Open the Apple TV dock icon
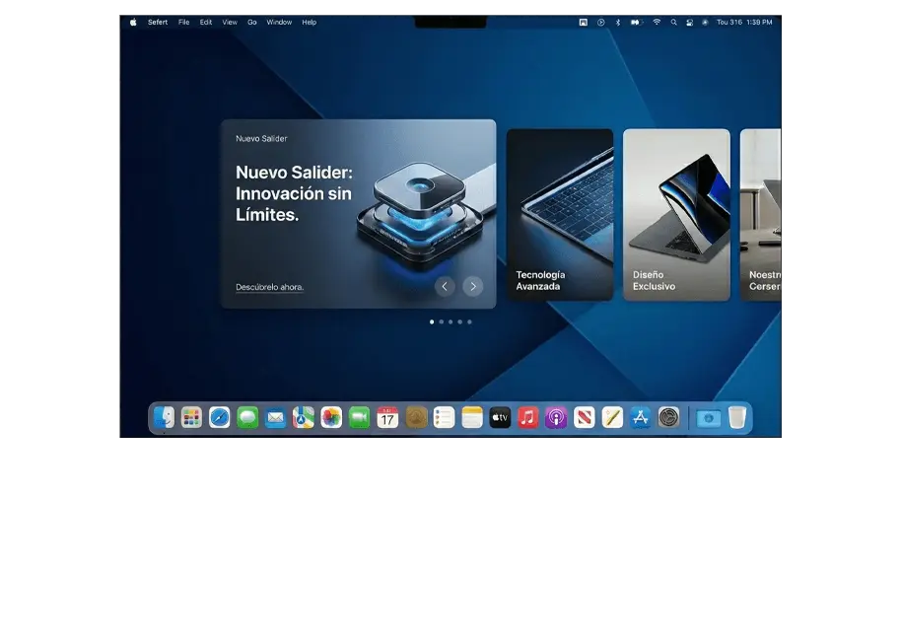This screenshot has width=901, height=641. pyautogui.click(x=500, y=418)
